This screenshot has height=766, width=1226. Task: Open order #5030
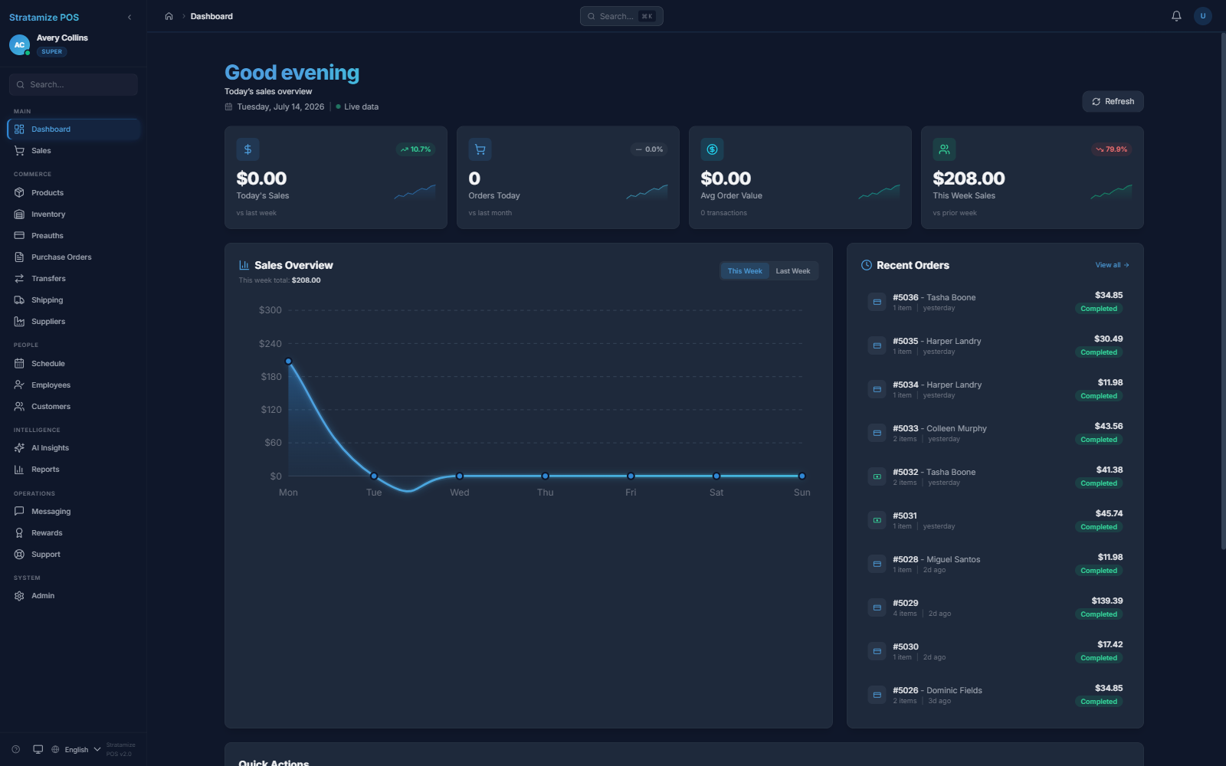coord(995,651)
